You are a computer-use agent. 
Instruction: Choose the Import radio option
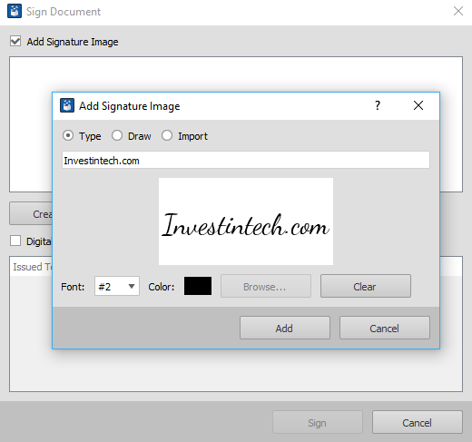tap(167, 135)
